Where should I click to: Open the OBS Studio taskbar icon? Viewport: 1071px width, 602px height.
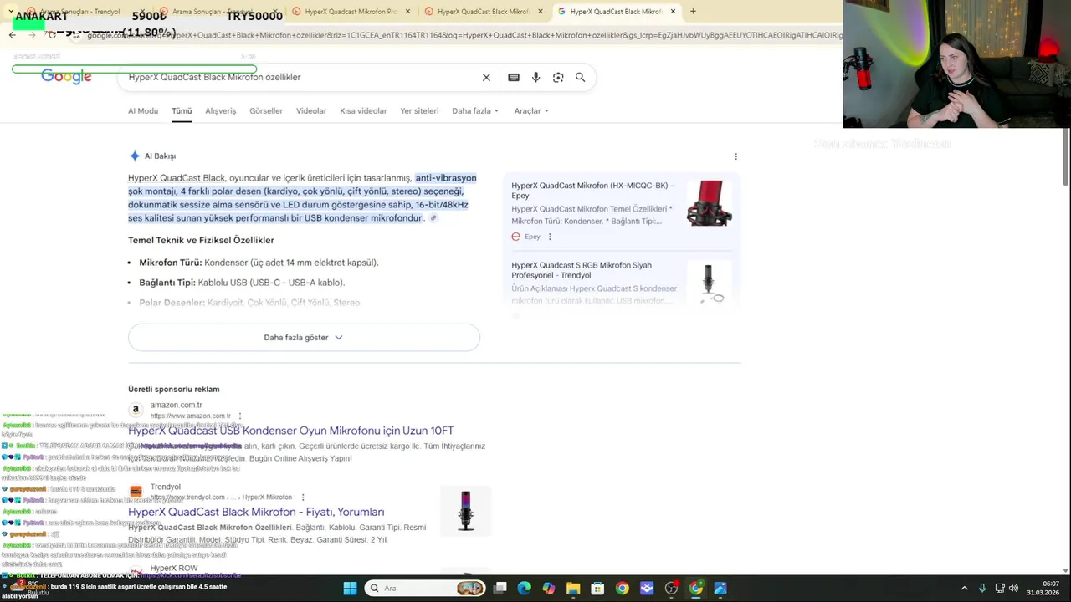pos(671,588)
